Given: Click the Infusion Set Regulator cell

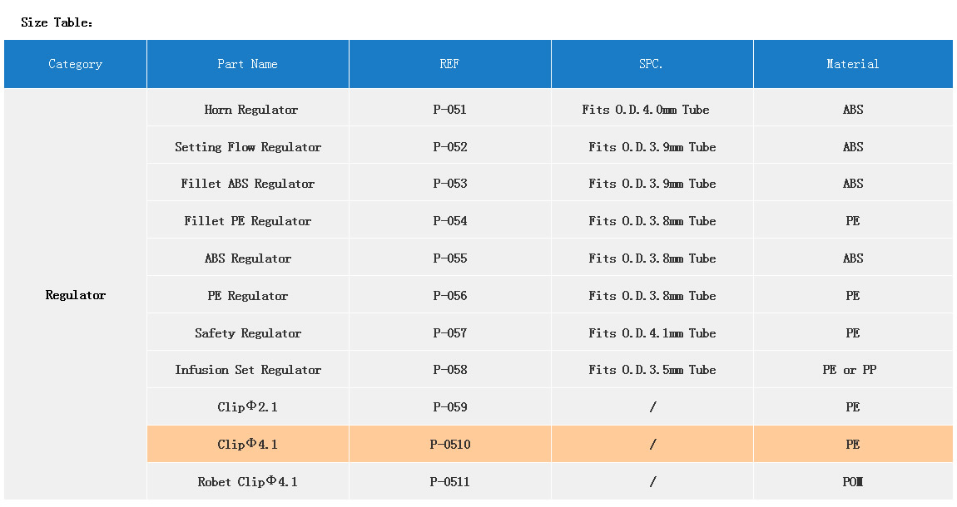Looking at the screenshot, I should click(248, 370).
